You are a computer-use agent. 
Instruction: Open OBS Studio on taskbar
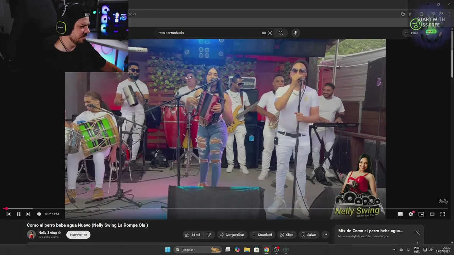pos(276,250)
